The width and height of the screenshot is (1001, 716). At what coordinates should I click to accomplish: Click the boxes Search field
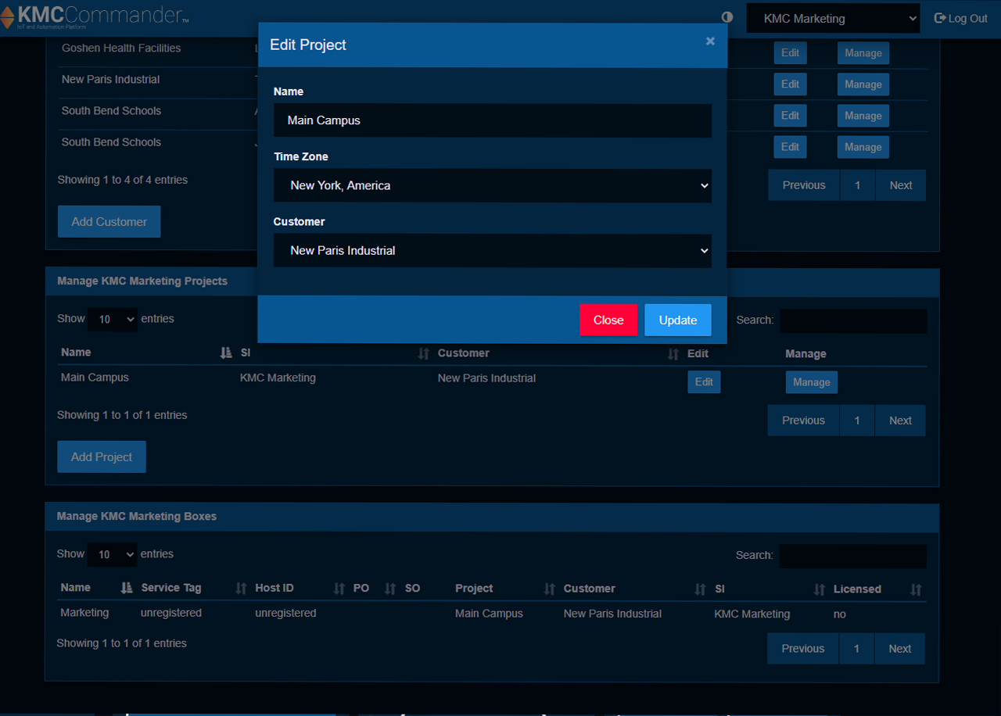point(853,556)
